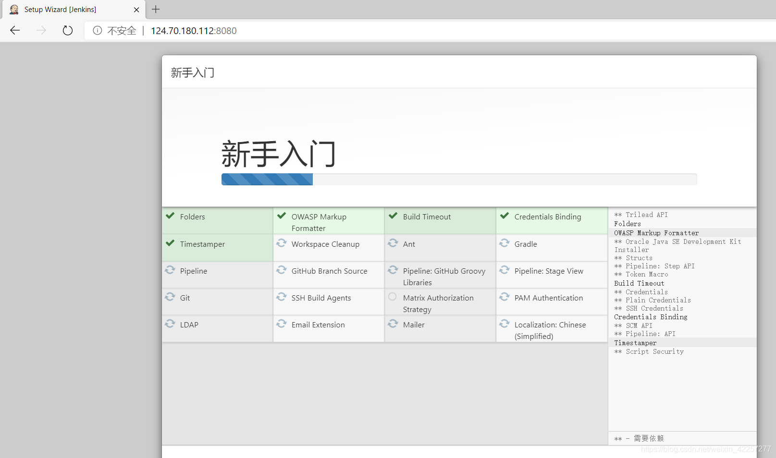Click the Pipeline: Stage View label
The width and height of the screenshot is (776, 458).
[x=549, y=271]
